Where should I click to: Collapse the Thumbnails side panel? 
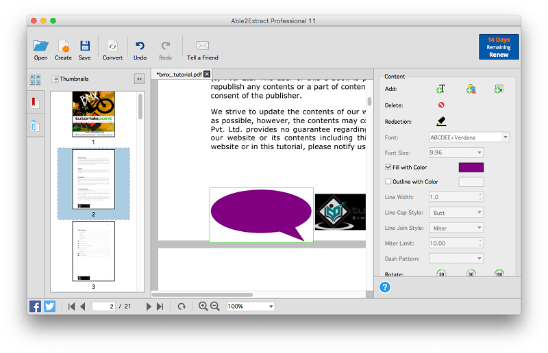(139, 79)
